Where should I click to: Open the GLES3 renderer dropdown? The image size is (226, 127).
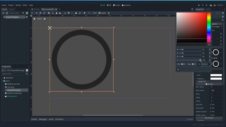pos(221,5)
